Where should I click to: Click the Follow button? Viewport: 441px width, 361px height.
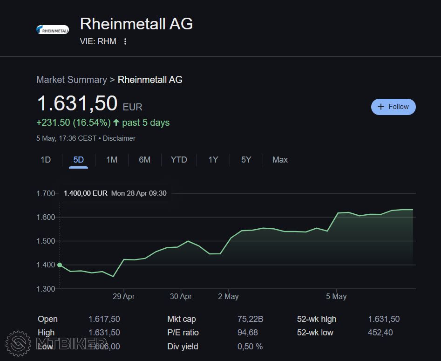[393, 107]
